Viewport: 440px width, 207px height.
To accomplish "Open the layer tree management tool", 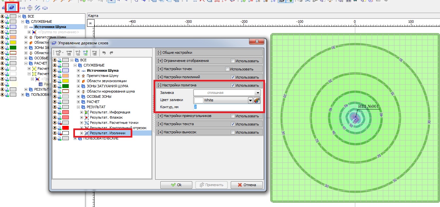I will 12,7.
